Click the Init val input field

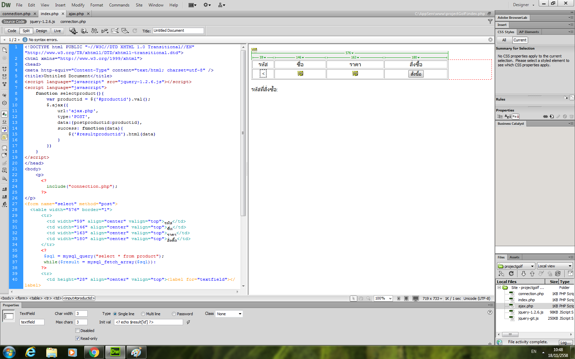[148, 322]
